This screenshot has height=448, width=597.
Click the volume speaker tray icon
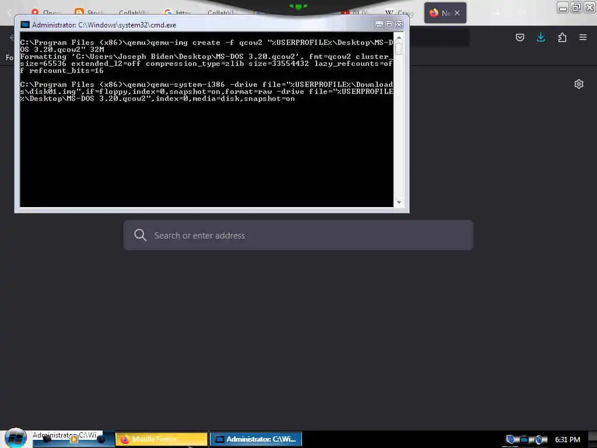[x=539, y=440]
